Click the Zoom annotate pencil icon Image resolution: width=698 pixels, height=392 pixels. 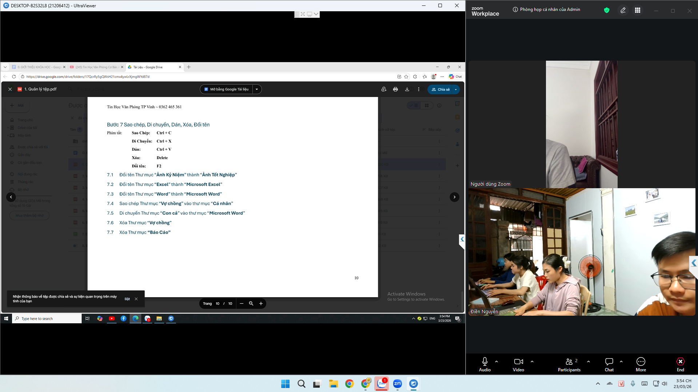click(x=623, y=11)
